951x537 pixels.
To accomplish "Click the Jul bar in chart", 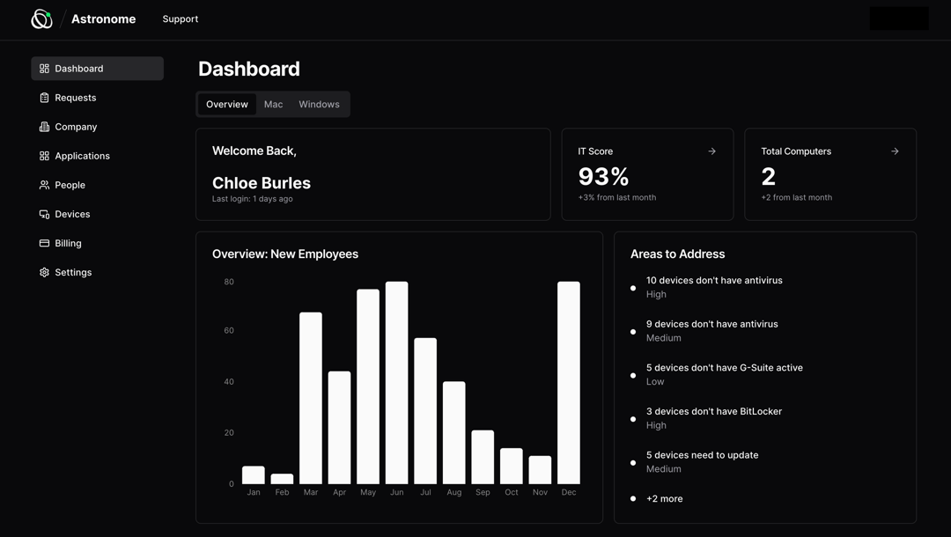I will pos(425,411).
